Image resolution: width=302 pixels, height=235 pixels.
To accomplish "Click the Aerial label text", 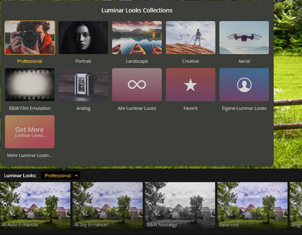I will pyautogui.click(x=244, y=61).
